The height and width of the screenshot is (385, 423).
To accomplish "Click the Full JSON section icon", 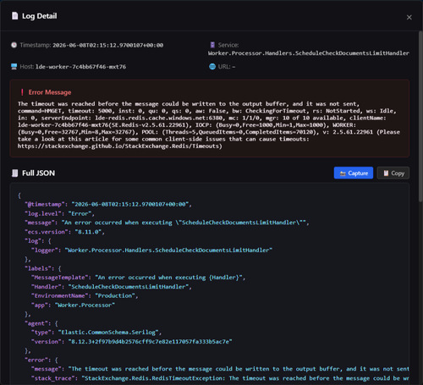I will tap(14, 173).
